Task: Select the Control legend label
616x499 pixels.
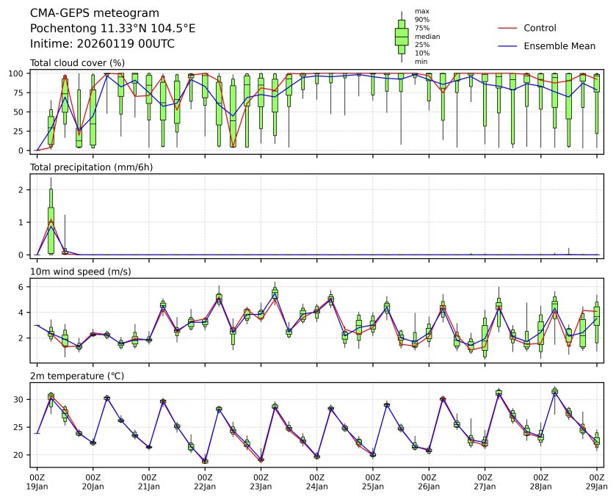Action: [540, 28]
